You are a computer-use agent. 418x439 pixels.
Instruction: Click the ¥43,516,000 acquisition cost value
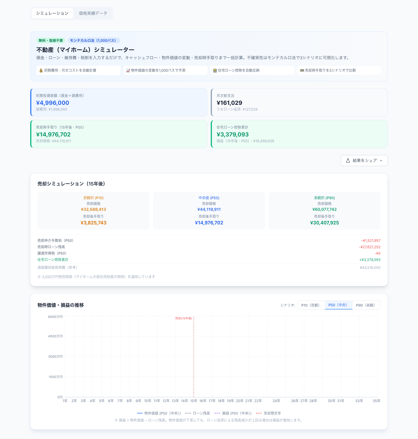[x=370, y=268]
